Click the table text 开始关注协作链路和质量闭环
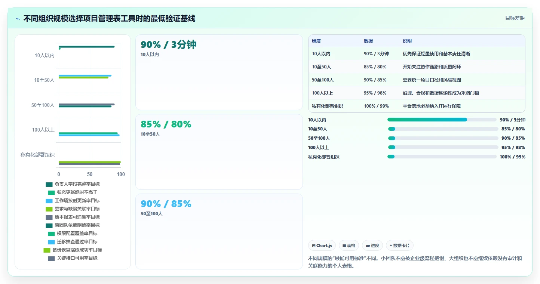The height and width of the screenshot is (284, 540). (x=432, y=67)
